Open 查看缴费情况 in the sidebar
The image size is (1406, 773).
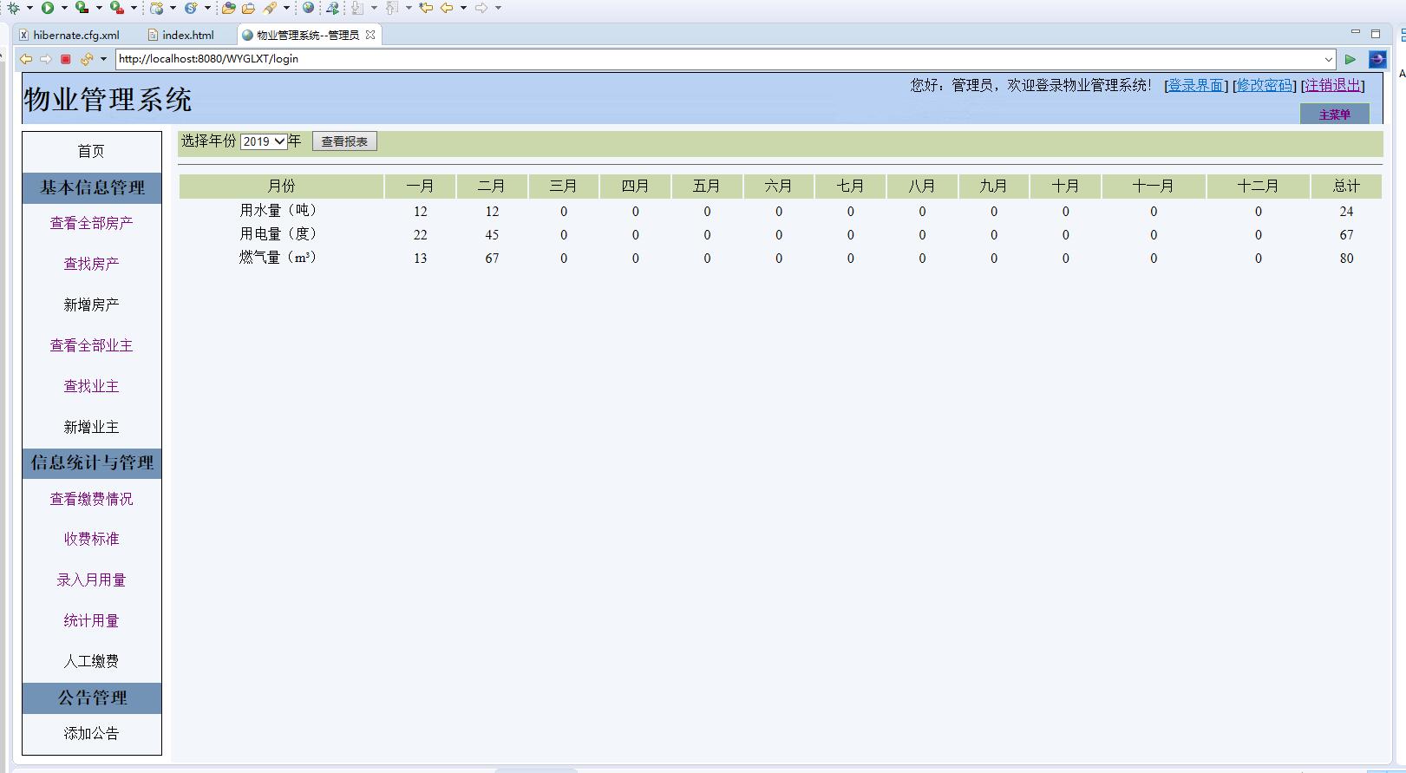91,499
